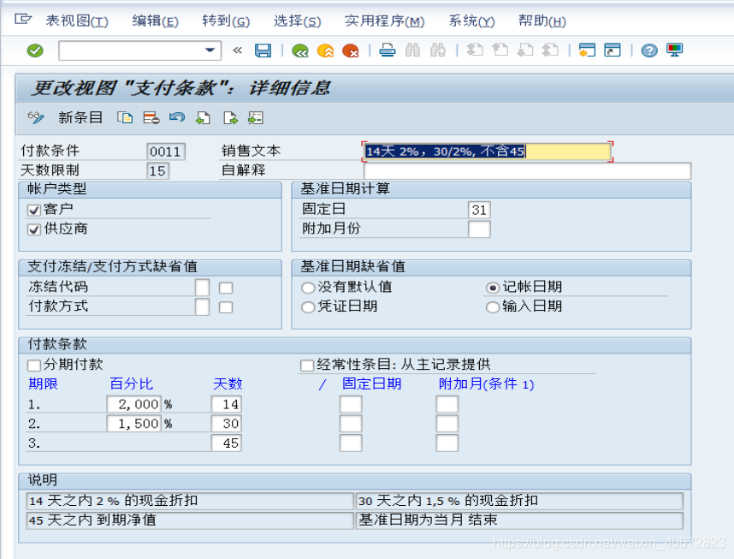The height and width of the screenshot is (559, 734).
Task: Click the term 2 percentage field 1,500
Action: click(x=133, y=424)
